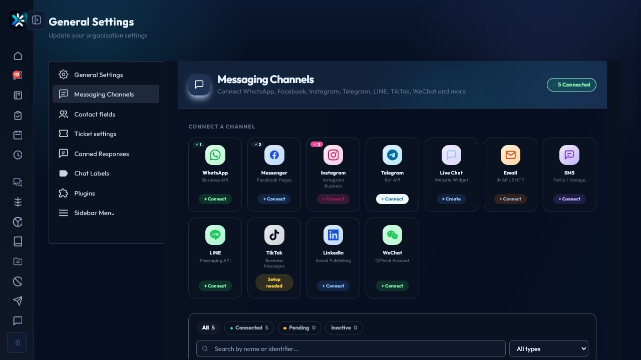
Task: Click the LinkedIn channel icon
Action: tap(334, 235)
